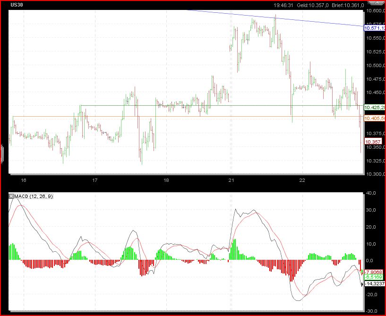Select the orange 10.405,56 line price tag

tap(375, 119)
